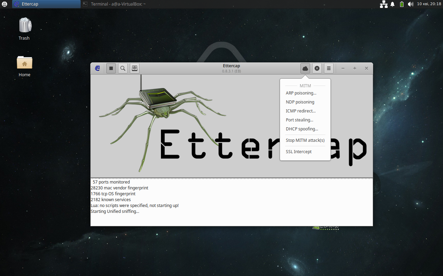This screenshot has height=276, width=443.
Task: Switch to Terminal window in taskbar
Action: coord(114,4)
